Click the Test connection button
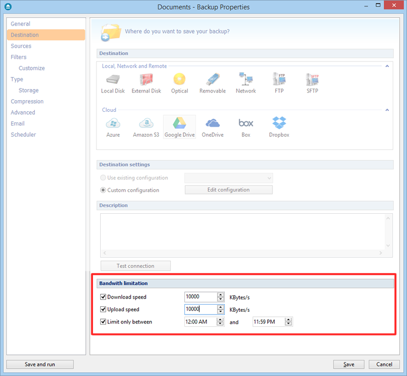Screen dimensions: 407x376 pyautogui.click(x=136, y=266)
